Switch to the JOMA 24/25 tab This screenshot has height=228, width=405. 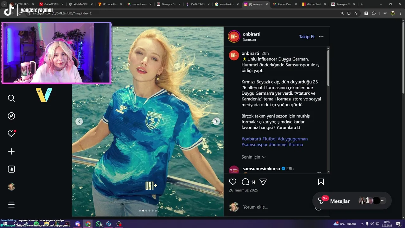(197, 4)
